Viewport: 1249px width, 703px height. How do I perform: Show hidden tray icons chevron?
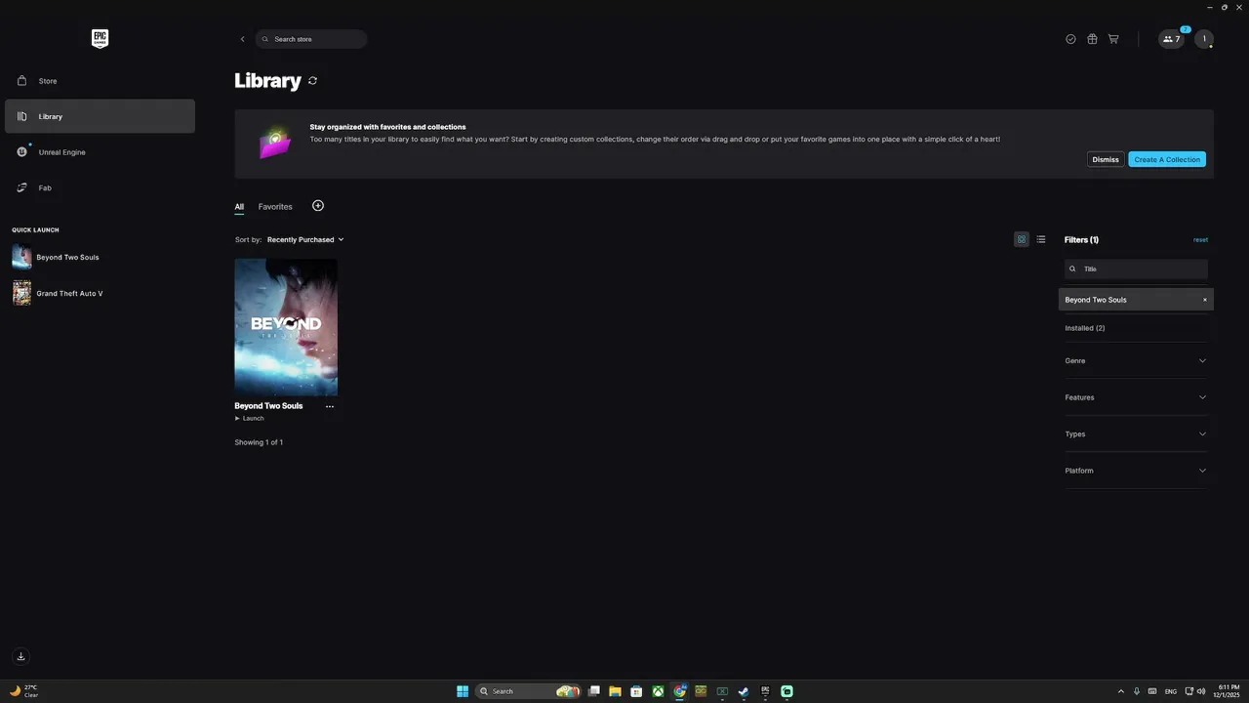point(1120,691)
